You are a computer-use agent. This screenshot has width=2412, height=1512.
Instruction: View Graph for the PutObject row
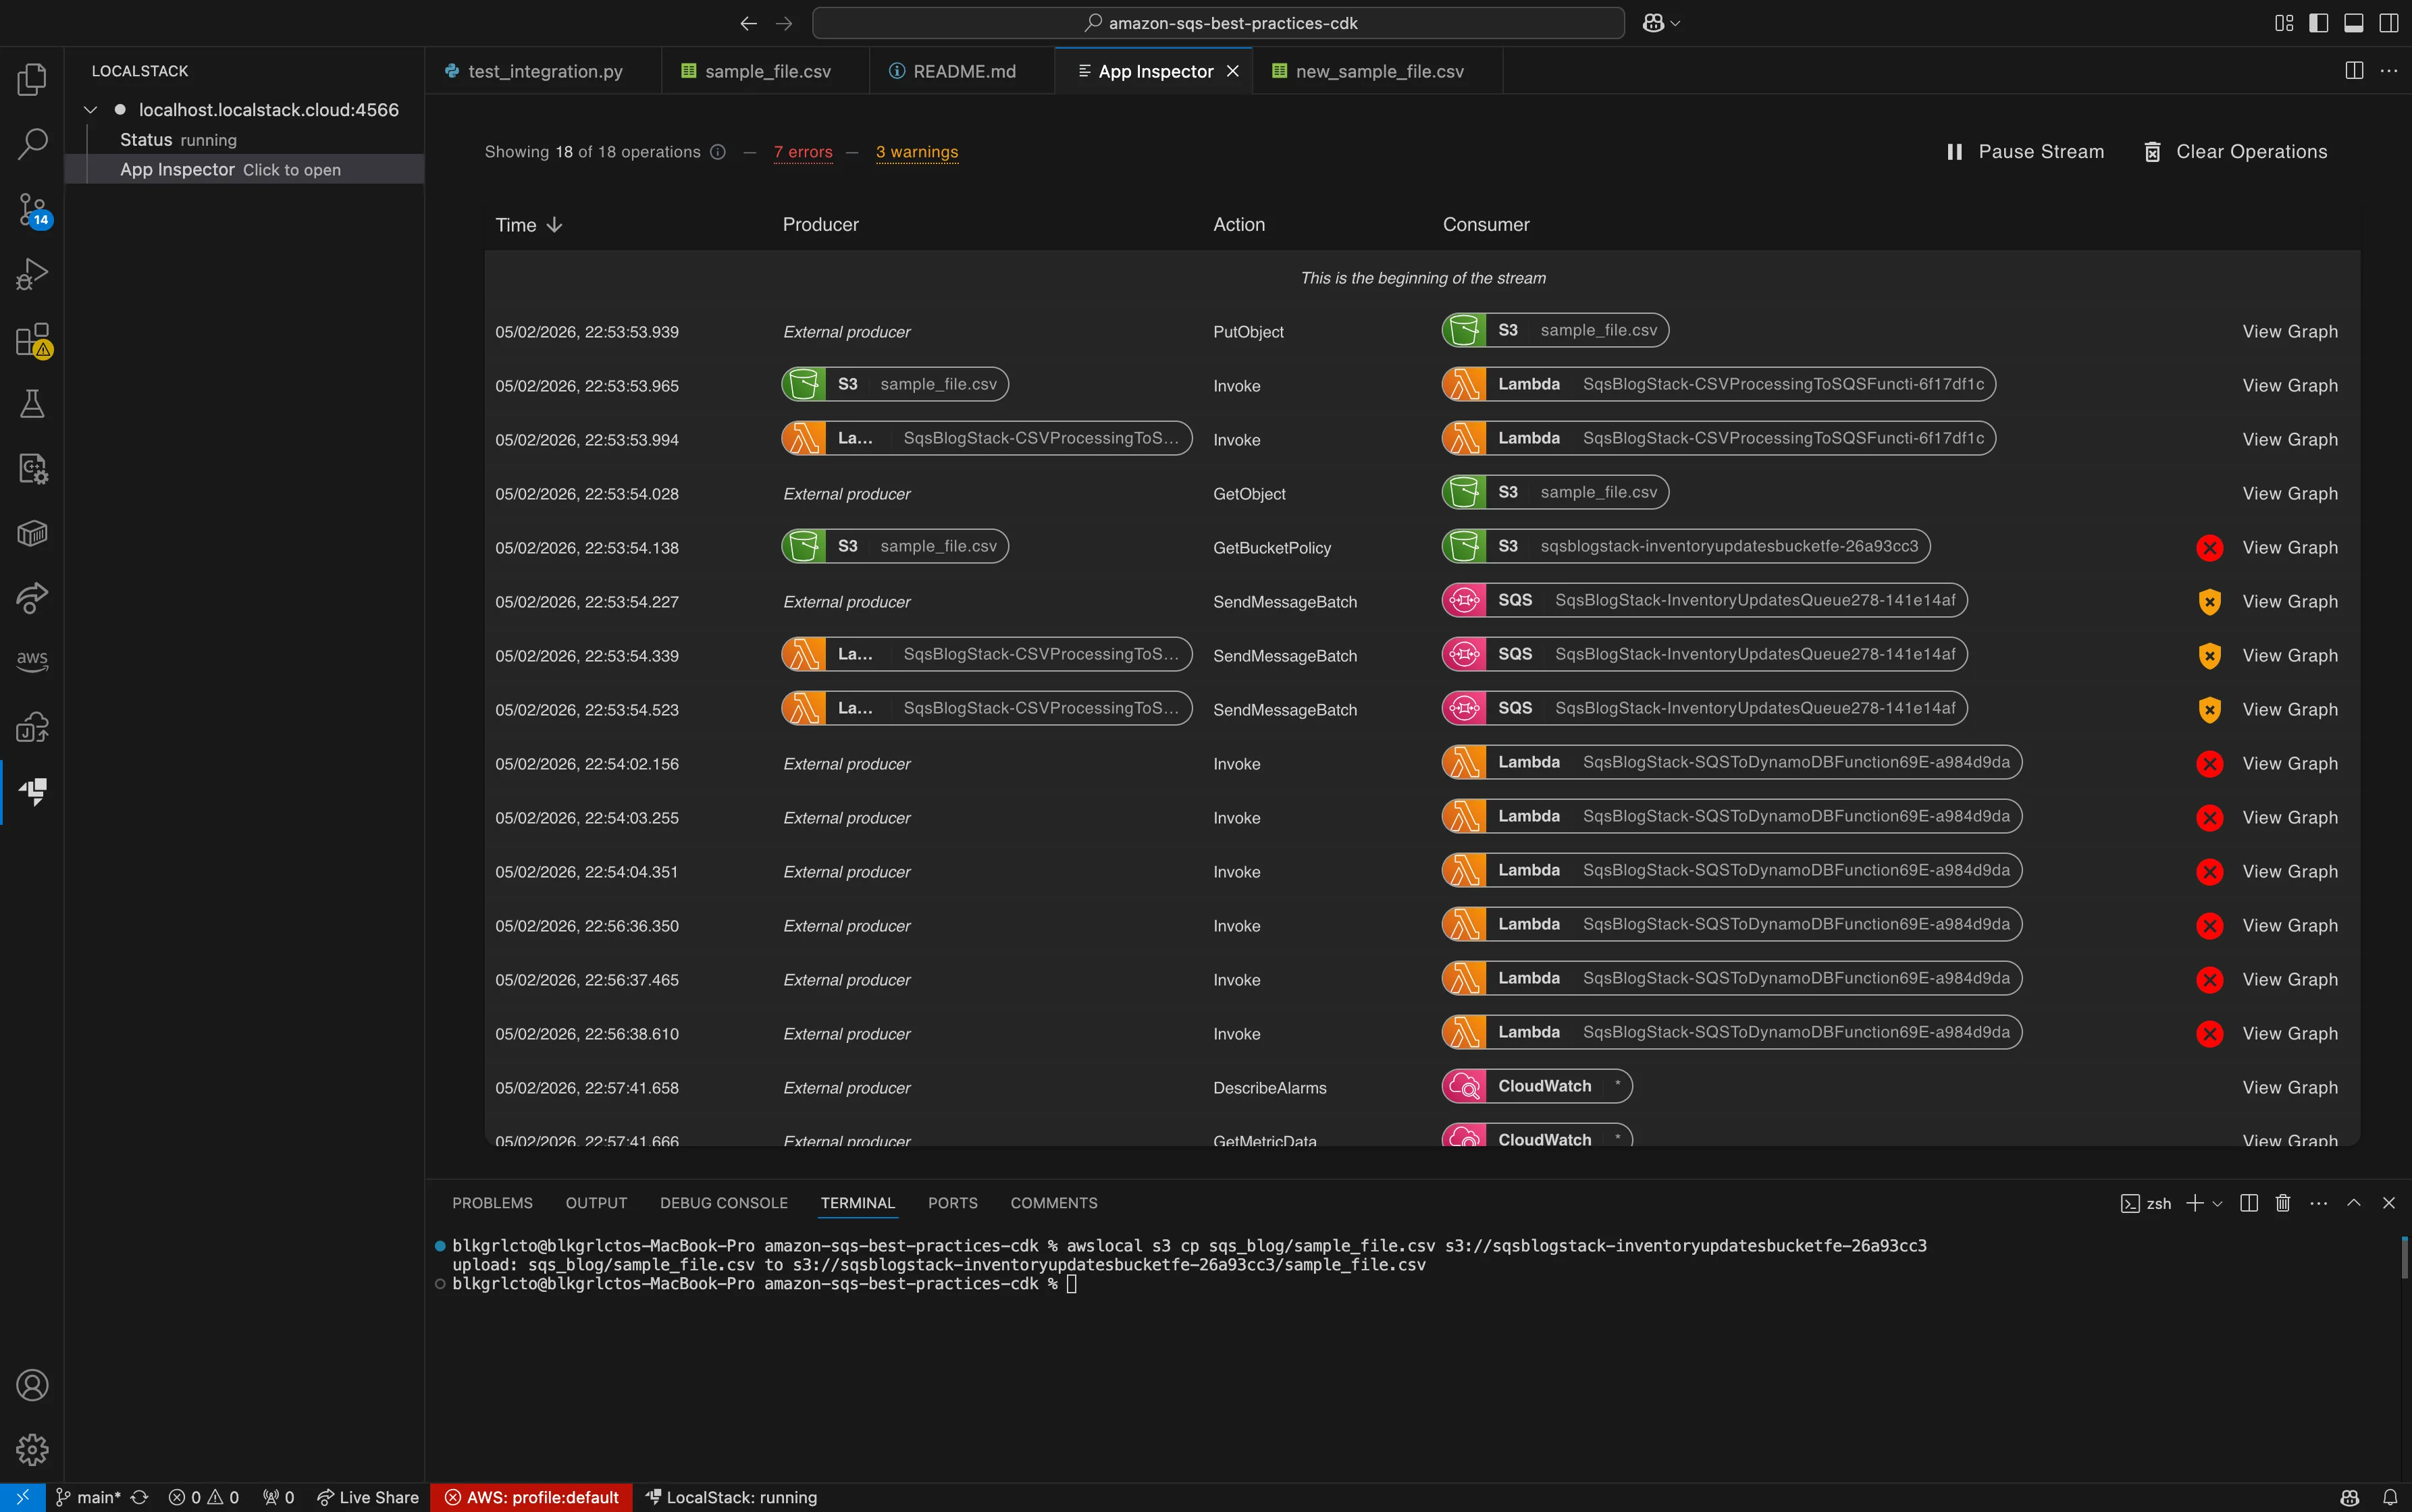click(2290, 332)
